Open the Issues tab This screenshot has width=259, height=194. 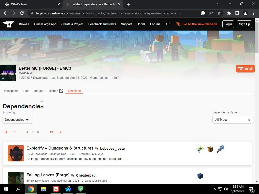[54, 91]
